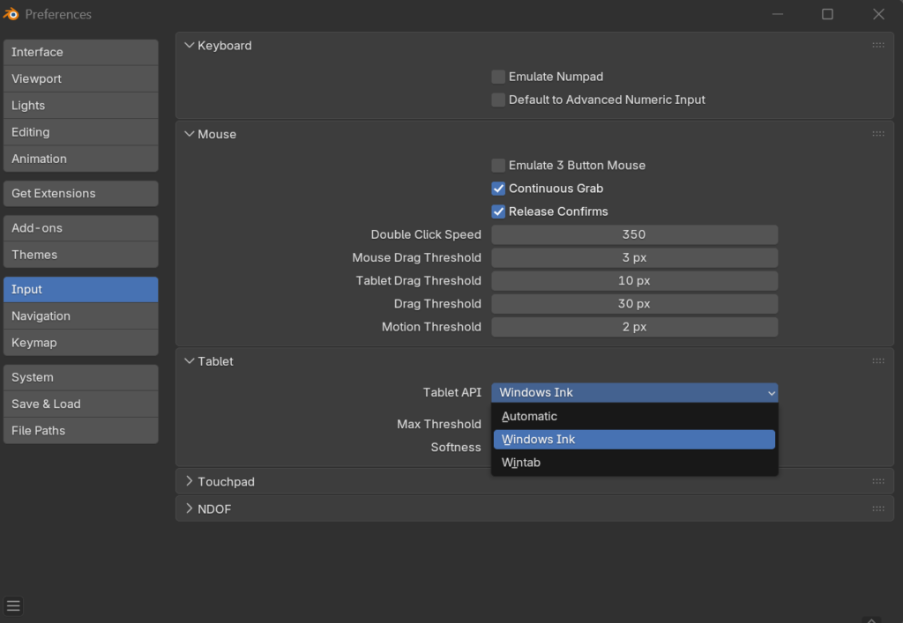The height and width of the screenshot is (623, 903).
Task: Grab the NDOF panel drag handle
Action: point(877,509)
